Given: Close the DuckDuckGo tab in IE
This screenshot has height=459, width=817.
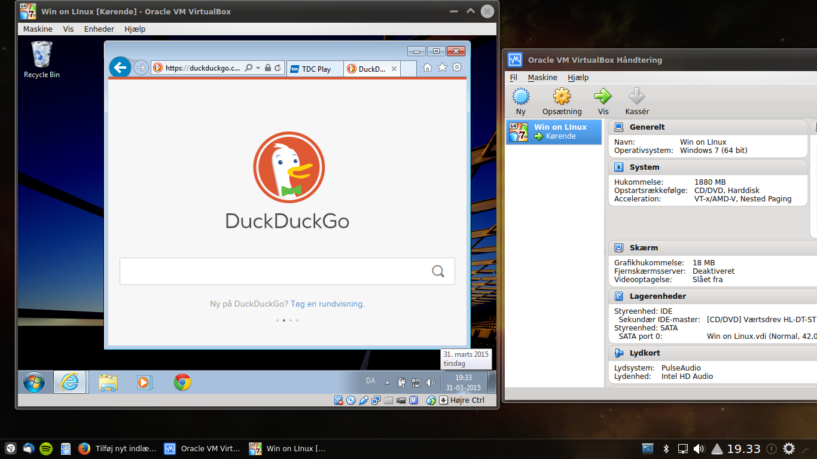Looking at the screenshot, I should pos(394,69).
